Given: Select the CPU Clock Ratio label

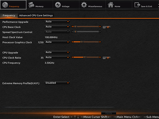Looking at the screenshot, I should pyautogui.click(x=12, y=58).
